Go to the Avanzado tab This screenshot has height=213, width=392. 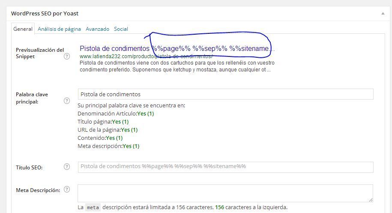(x=98, y=29)
